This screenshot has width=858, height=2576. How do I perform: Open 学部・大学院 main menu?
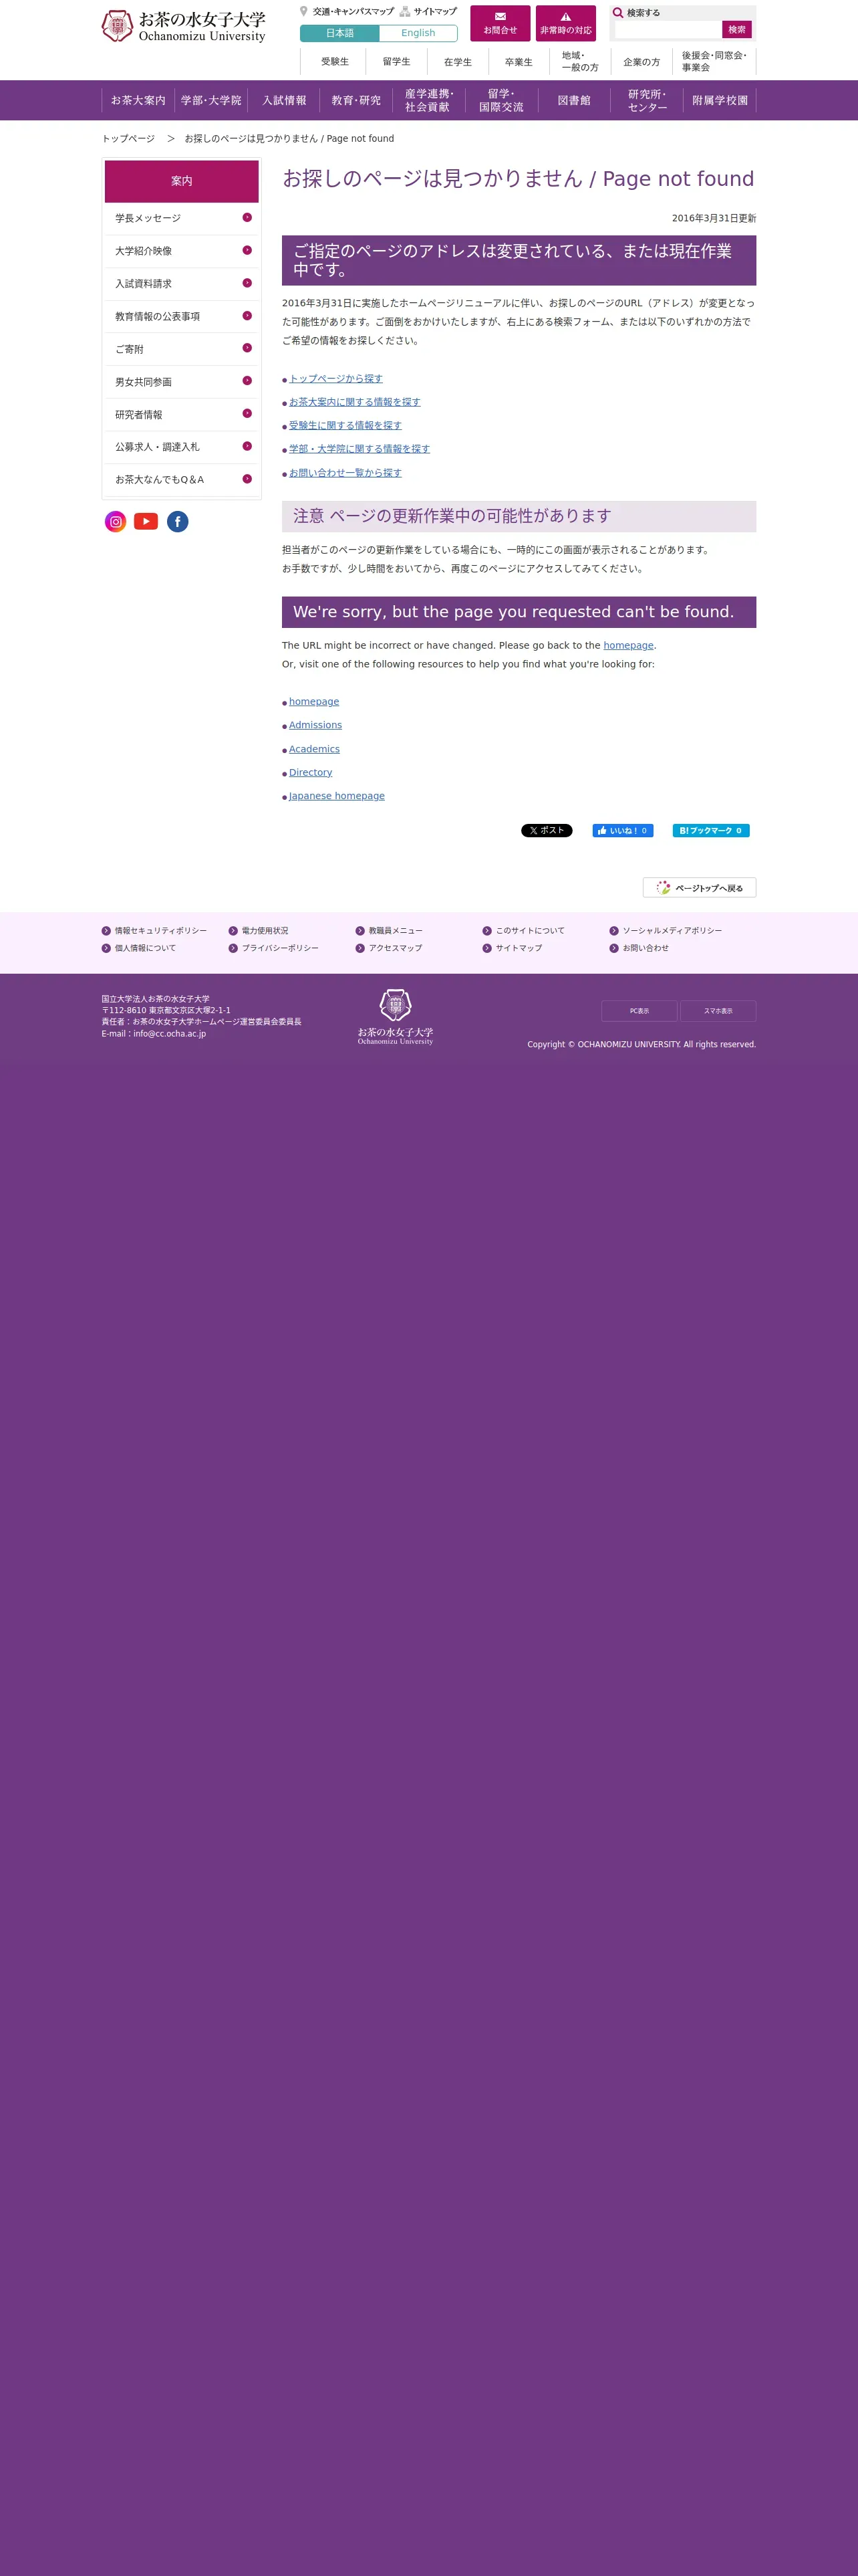210,100
